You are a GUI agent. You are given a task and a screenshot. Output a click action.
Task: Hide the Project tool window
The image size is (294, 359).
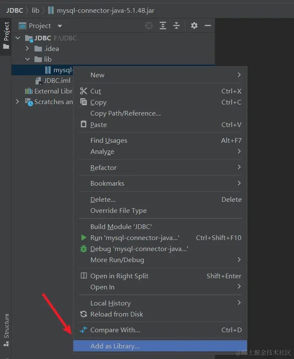208,26
